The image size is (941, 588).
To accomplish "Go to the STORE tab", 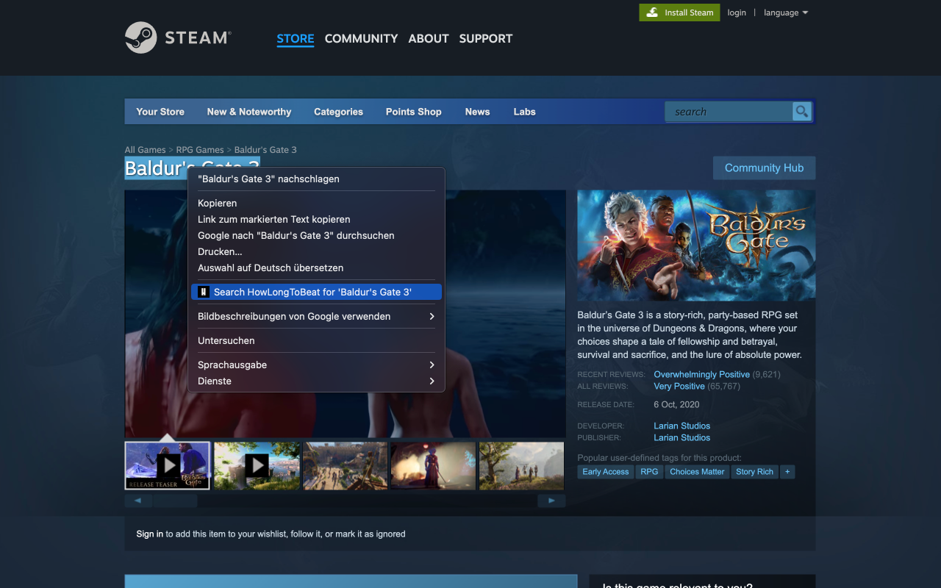I will (296, 38).
